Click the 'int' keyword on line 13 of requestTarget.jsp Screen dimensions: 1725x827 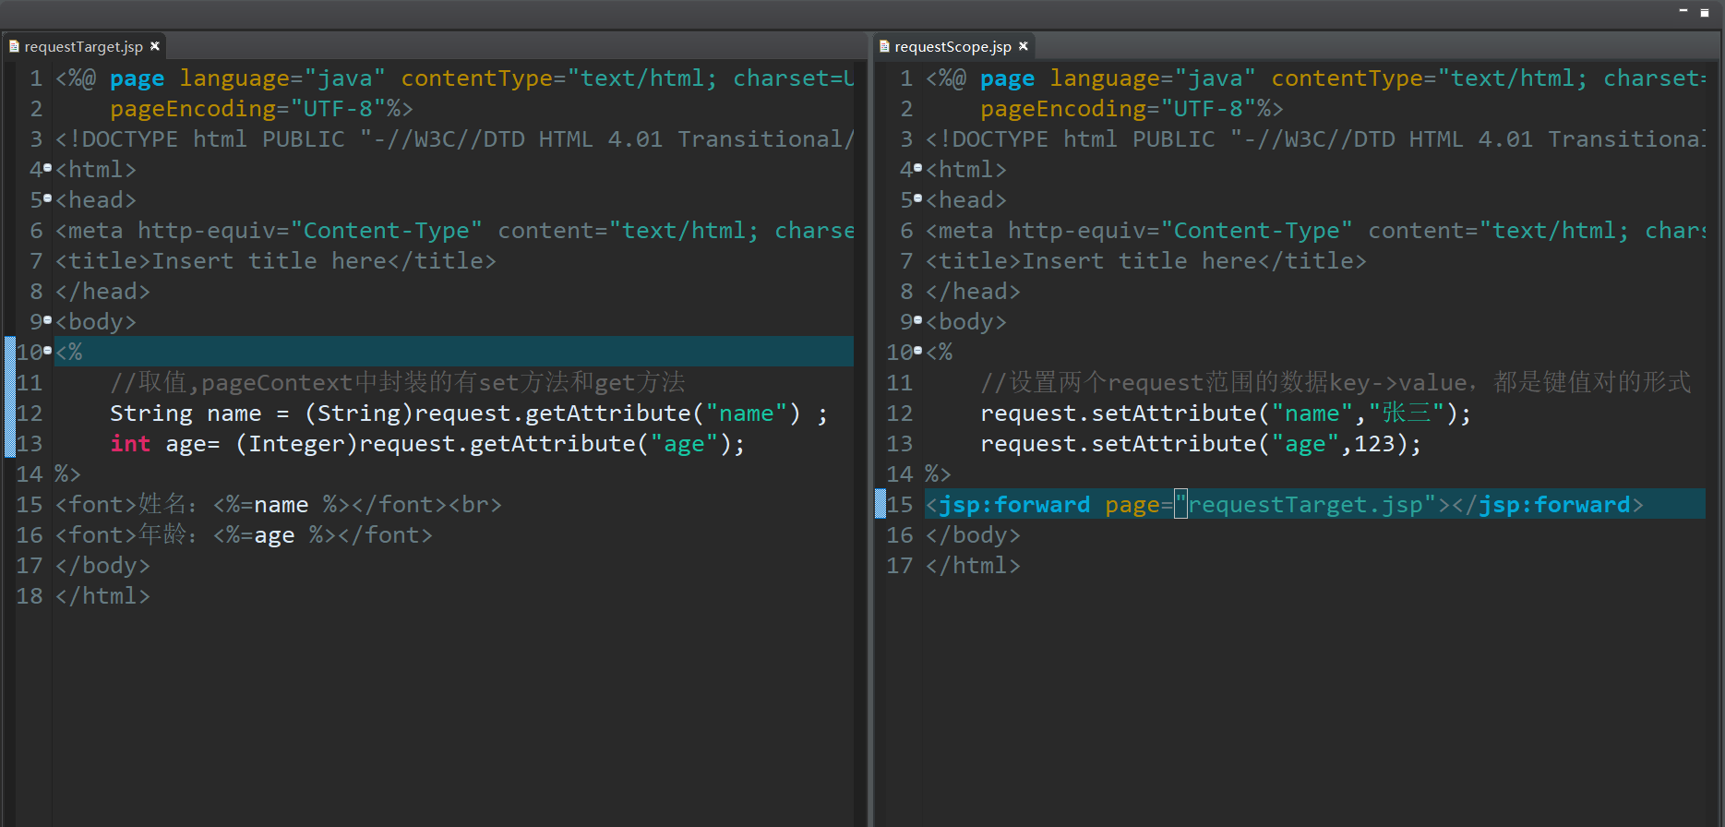(x=130, y=443)
